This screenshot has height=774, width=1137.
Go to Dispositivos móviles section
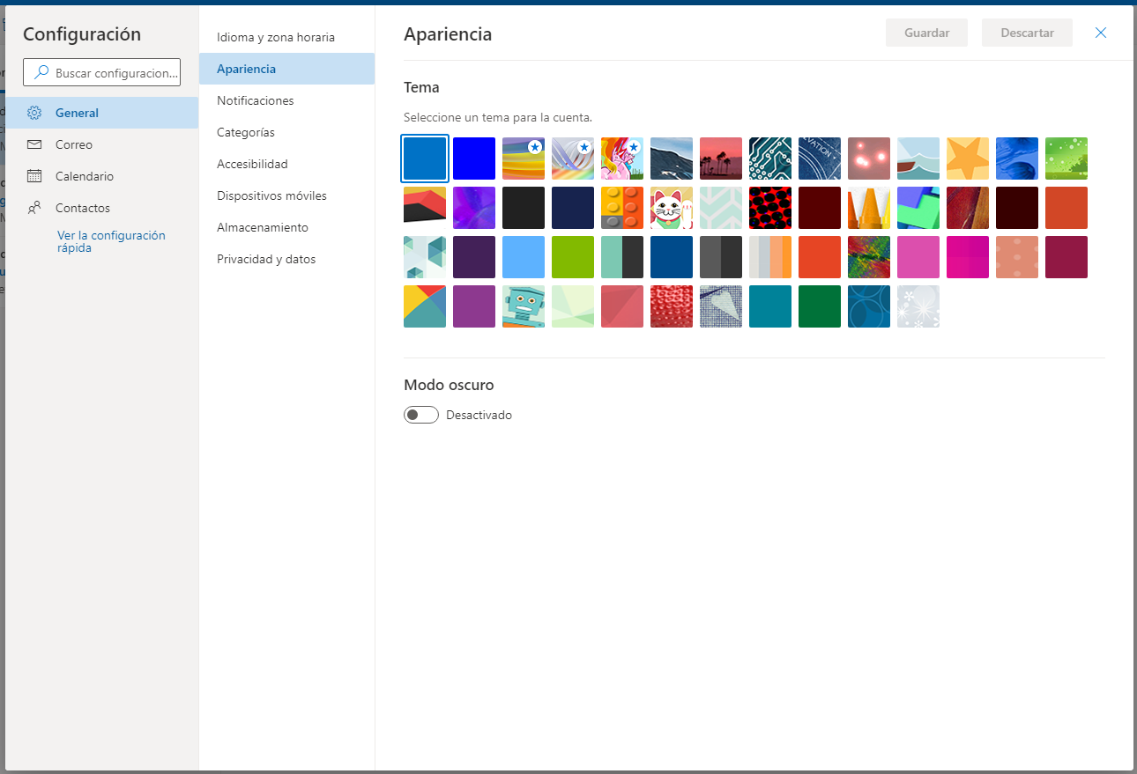point(287,195)
